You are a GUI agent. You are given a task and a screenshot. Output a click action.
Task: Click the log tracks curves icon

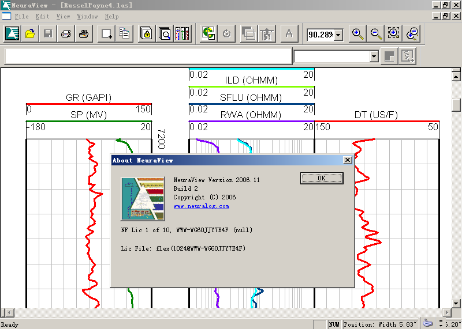click(182, 33)
